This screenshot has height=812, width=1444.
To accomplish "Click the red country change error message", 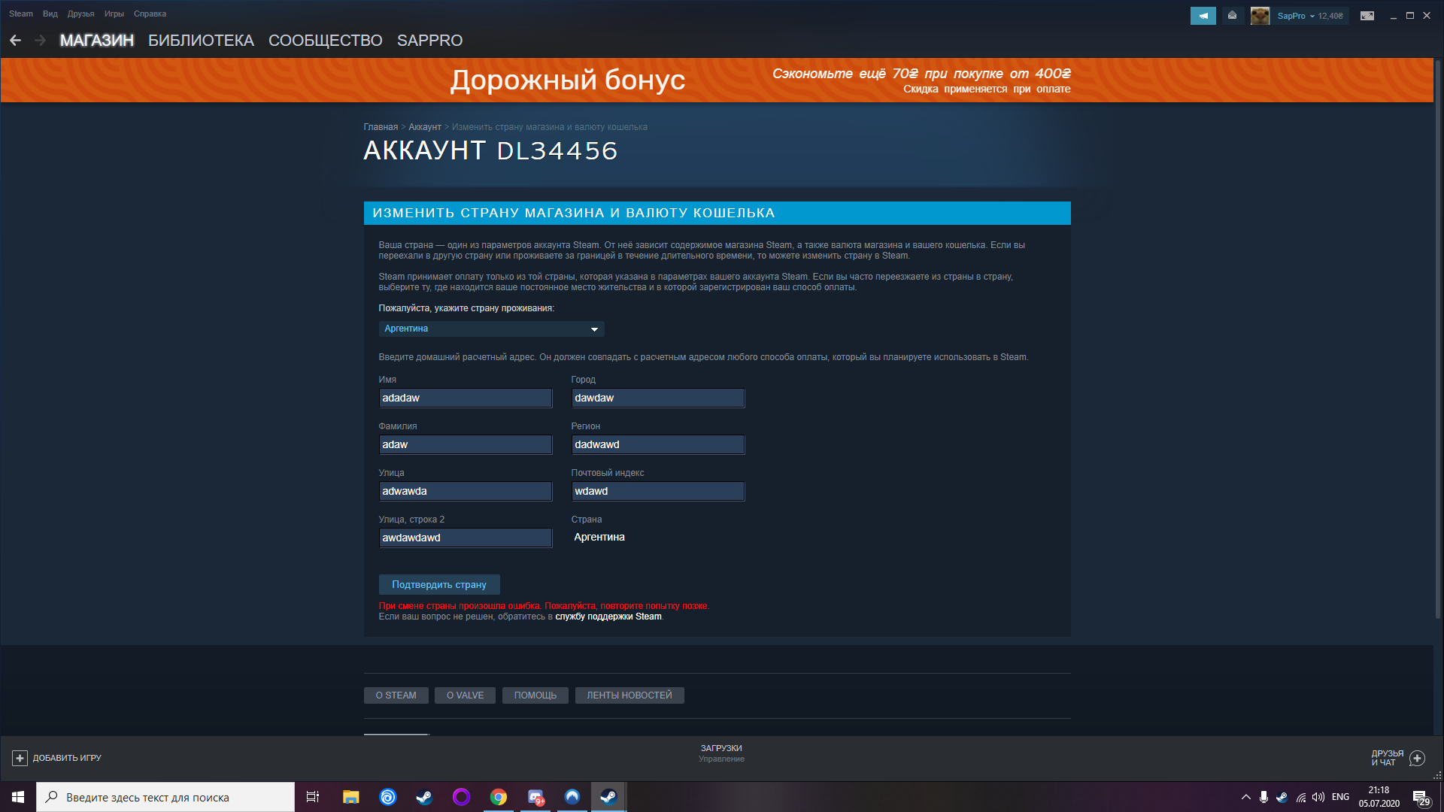I will [x=544, y=606].
